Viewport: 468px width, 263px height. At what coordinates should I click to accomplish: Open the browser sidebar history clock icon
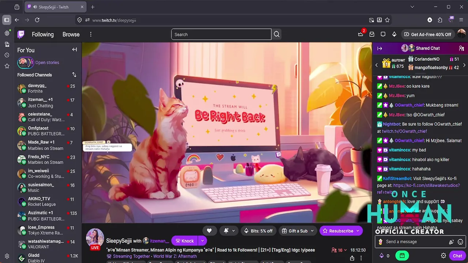tap(7, 55)
